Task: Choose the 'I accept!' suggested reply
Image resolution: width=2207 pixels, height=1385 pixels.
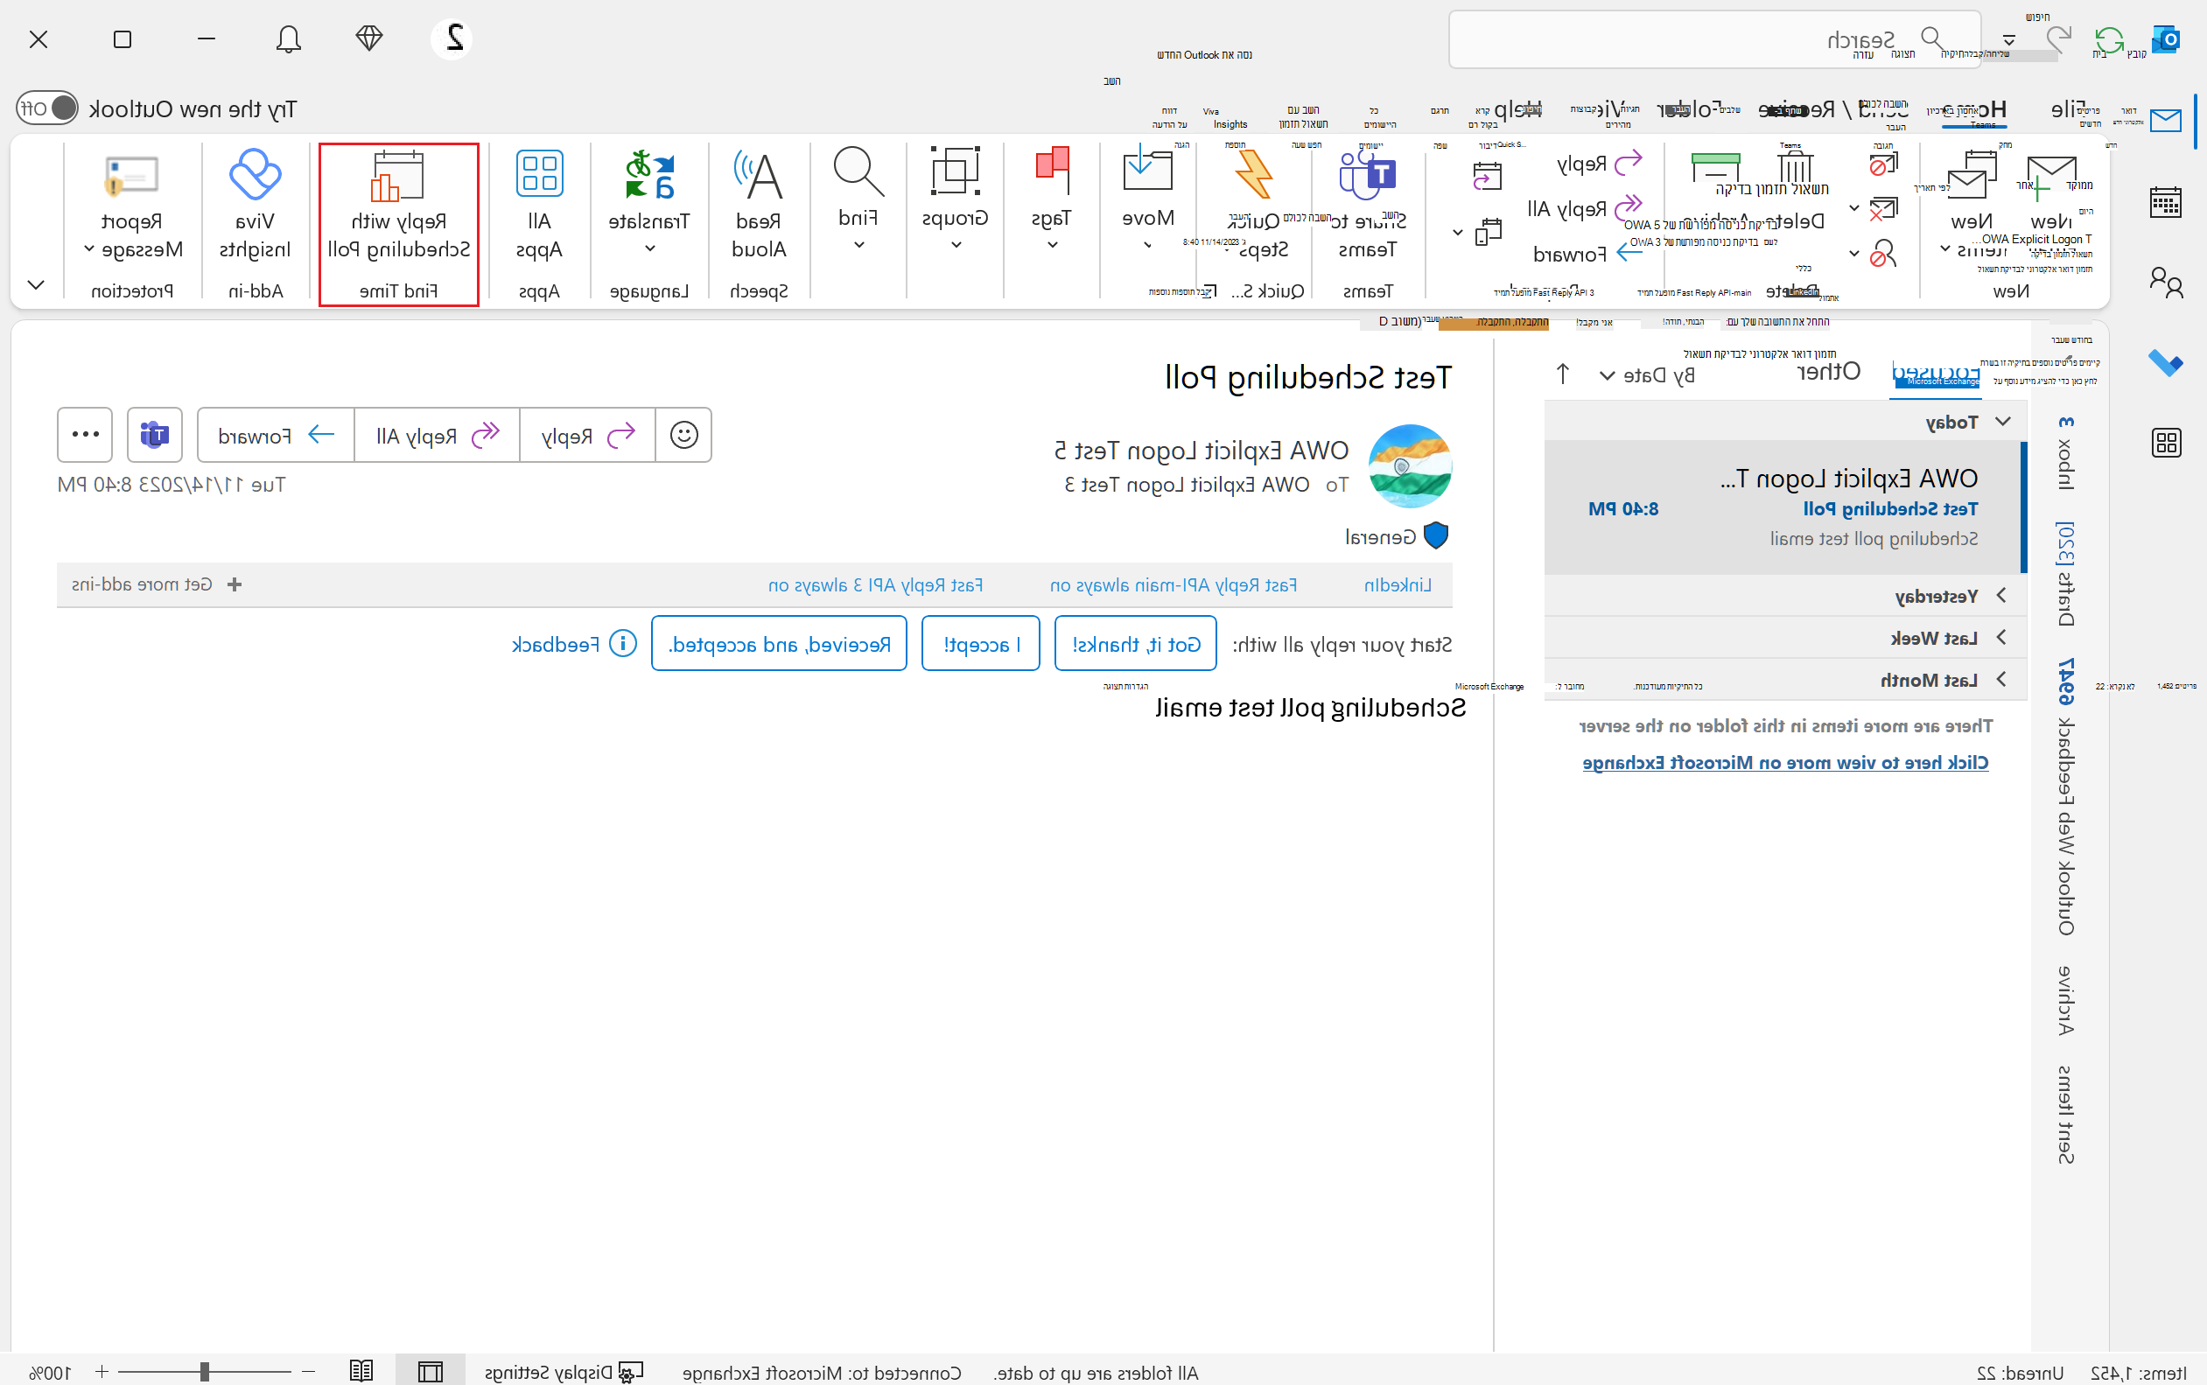Action: tap(981, 644)
